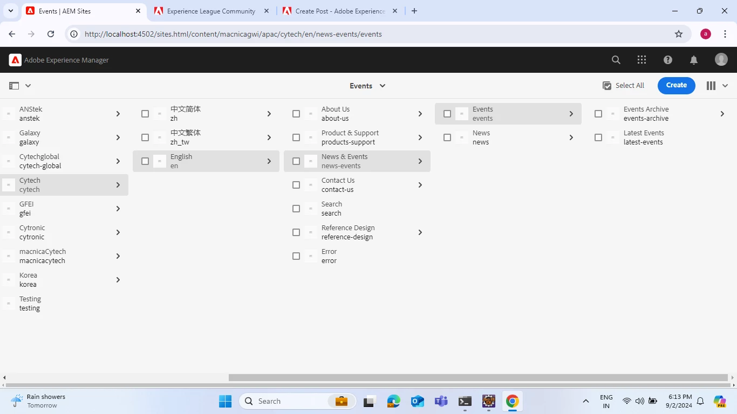The width and height of the screenshot is (737, 414).
Task: Close the Experience League Community tab
Action: coord(267,11)
